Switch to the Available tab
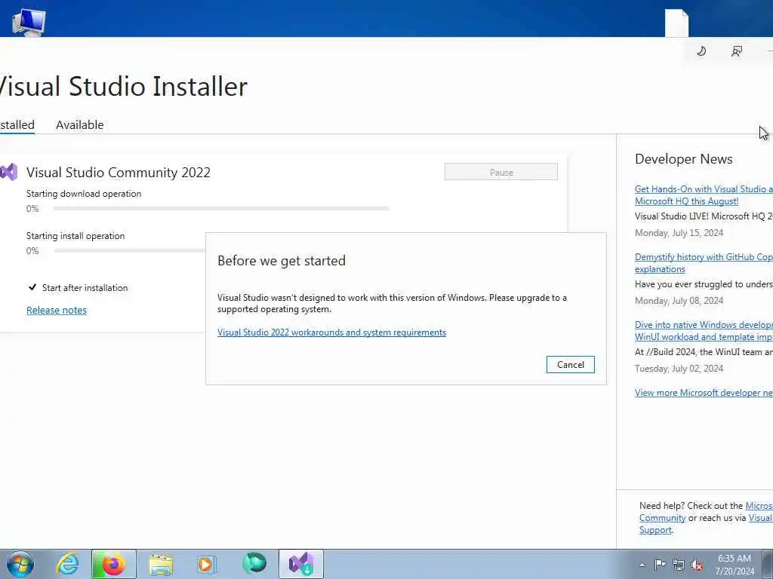Viewport: 773px width, 579px height. coord(80,124)
